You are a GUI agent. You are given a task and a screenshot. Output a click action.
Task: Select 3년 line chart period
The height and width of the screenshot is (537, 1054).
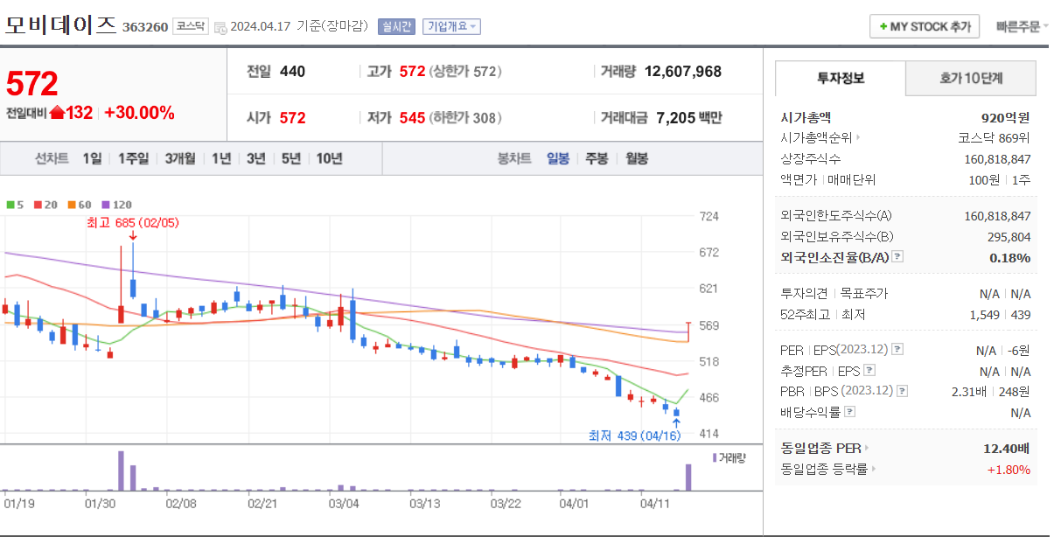pos(255,158)
